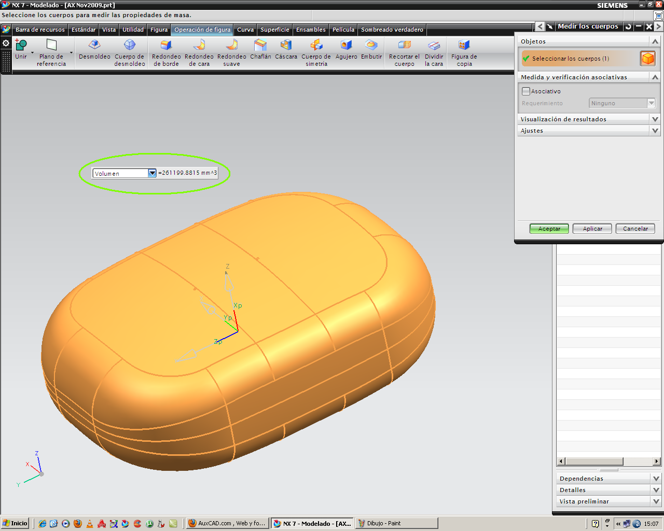The height and width of the screenshot is (531, 664).
Task: Open VLC from quick launch bar
Action: pyautogui.click(x=90, y=524)
